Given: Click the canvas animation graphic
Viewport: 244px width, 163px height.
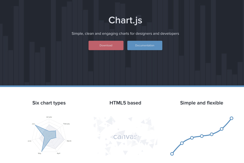Looking at the screenshot, I should tap(126, 136).
